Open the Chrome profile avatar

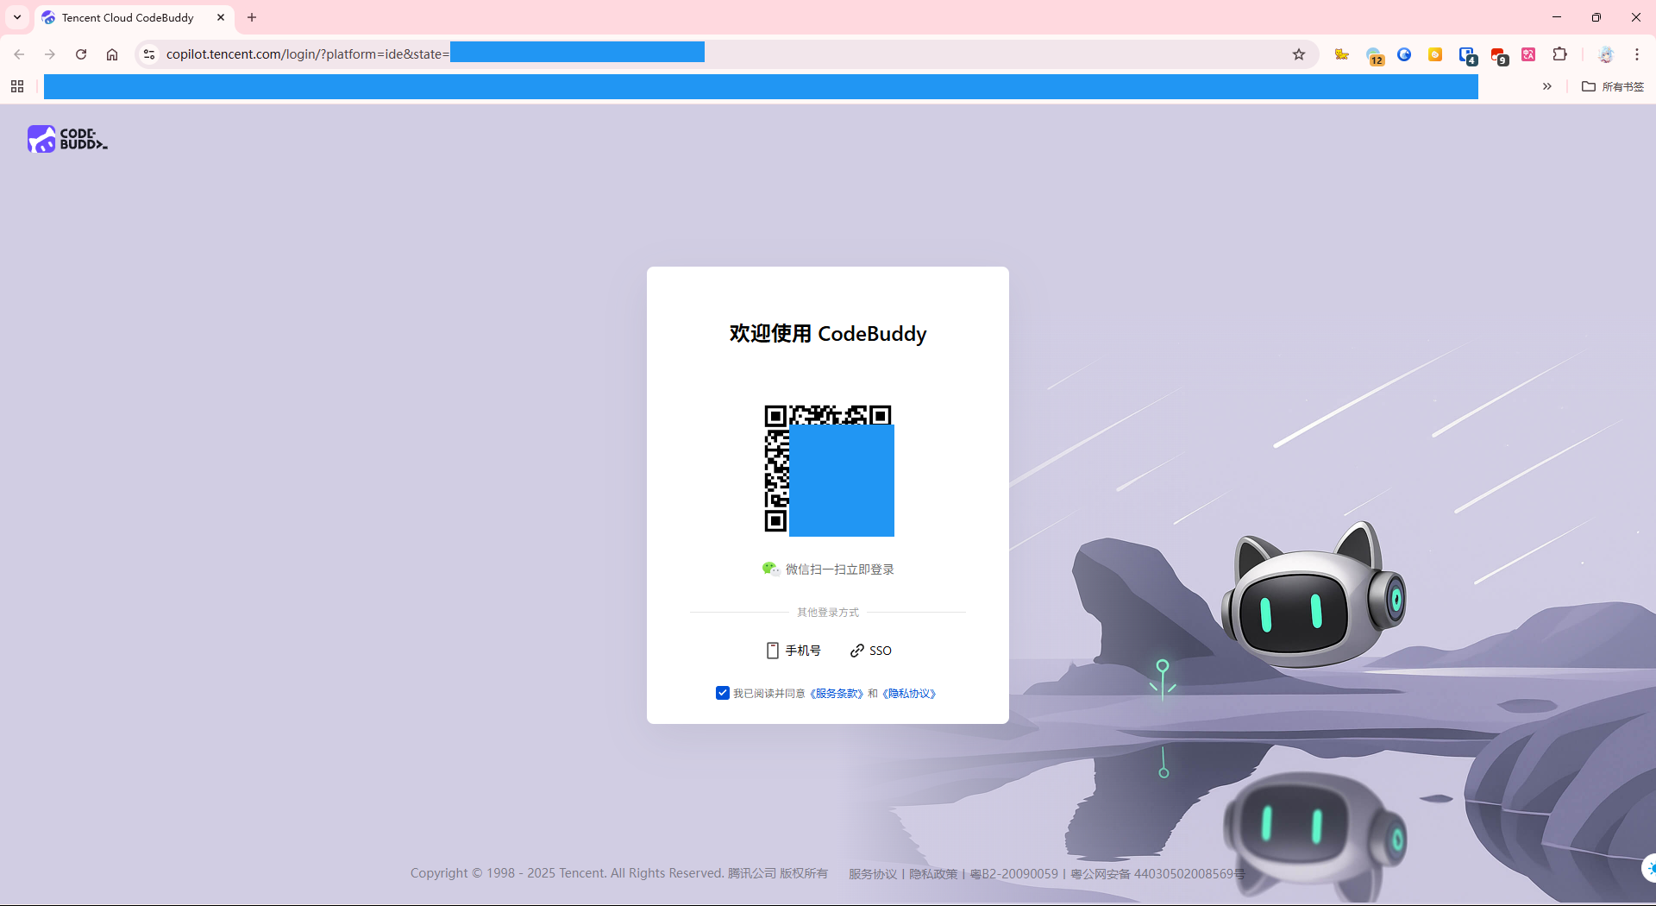1605,54
